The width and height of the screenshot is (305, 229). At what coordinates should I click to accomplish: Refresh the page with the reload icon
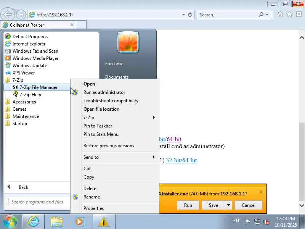[x=190, y=15]
